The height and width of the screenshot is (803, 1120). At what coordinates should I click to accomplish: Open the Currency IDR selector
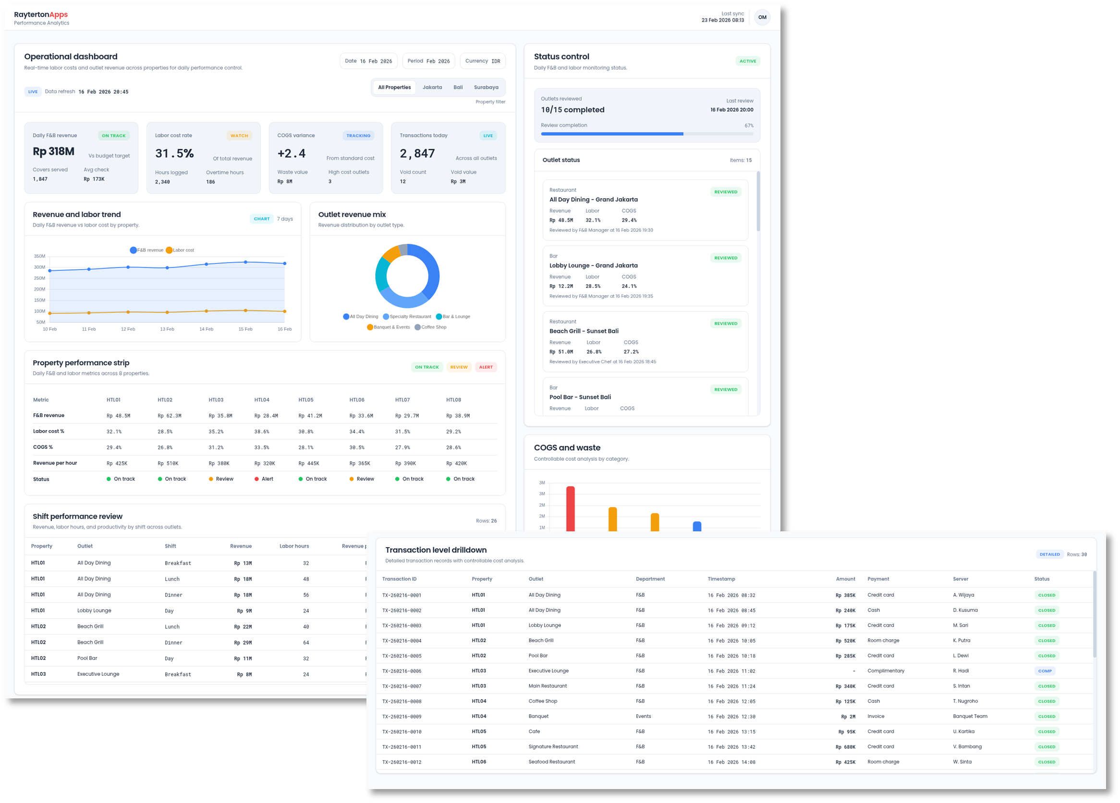coord(483,60)
